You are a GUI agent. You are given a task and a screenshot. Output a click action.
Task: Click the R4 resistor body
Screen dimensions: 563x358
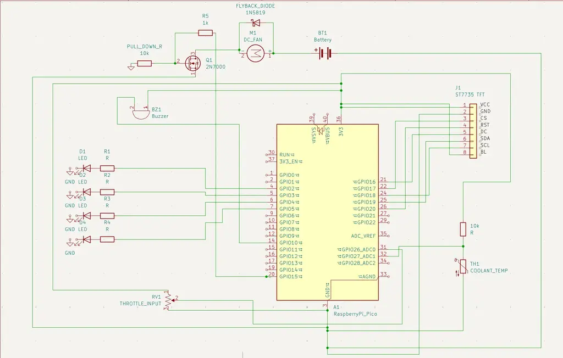tap(107, 239)
